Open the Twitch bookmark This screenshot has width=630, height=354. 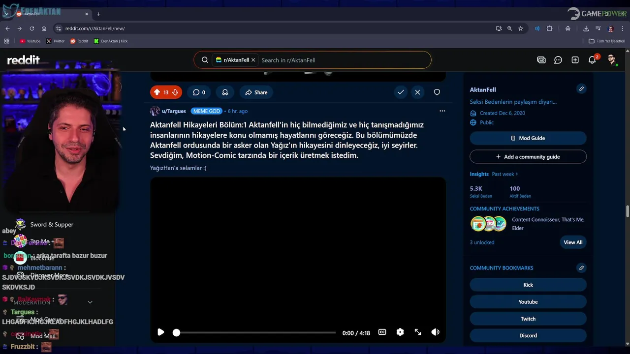(x=528, y=319)
